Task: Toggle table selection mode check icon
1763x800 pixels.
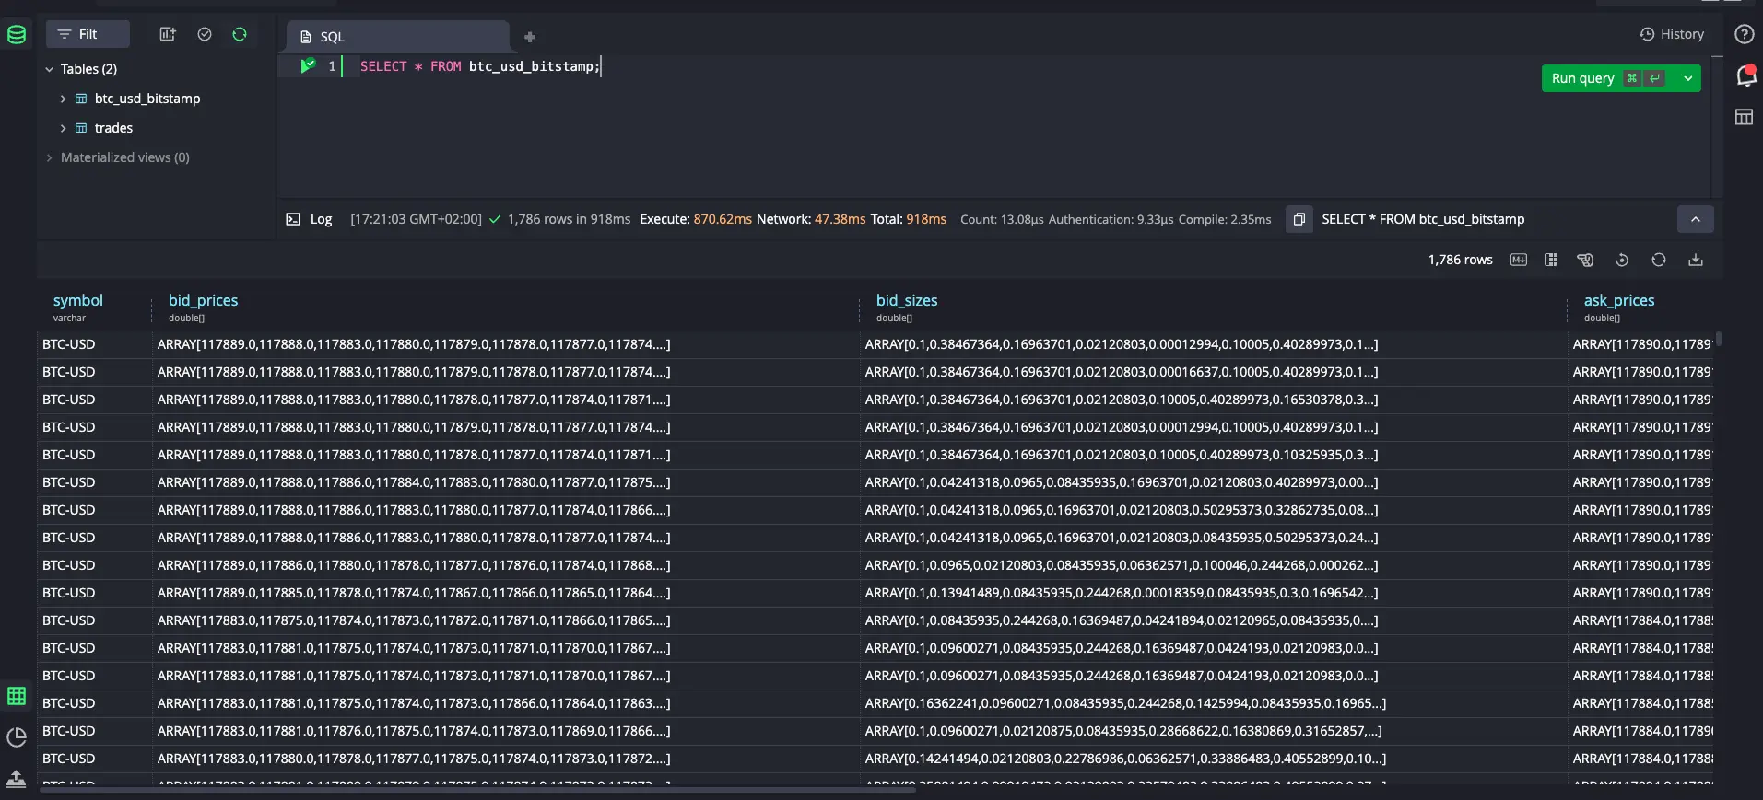Action: pos(205,34)
